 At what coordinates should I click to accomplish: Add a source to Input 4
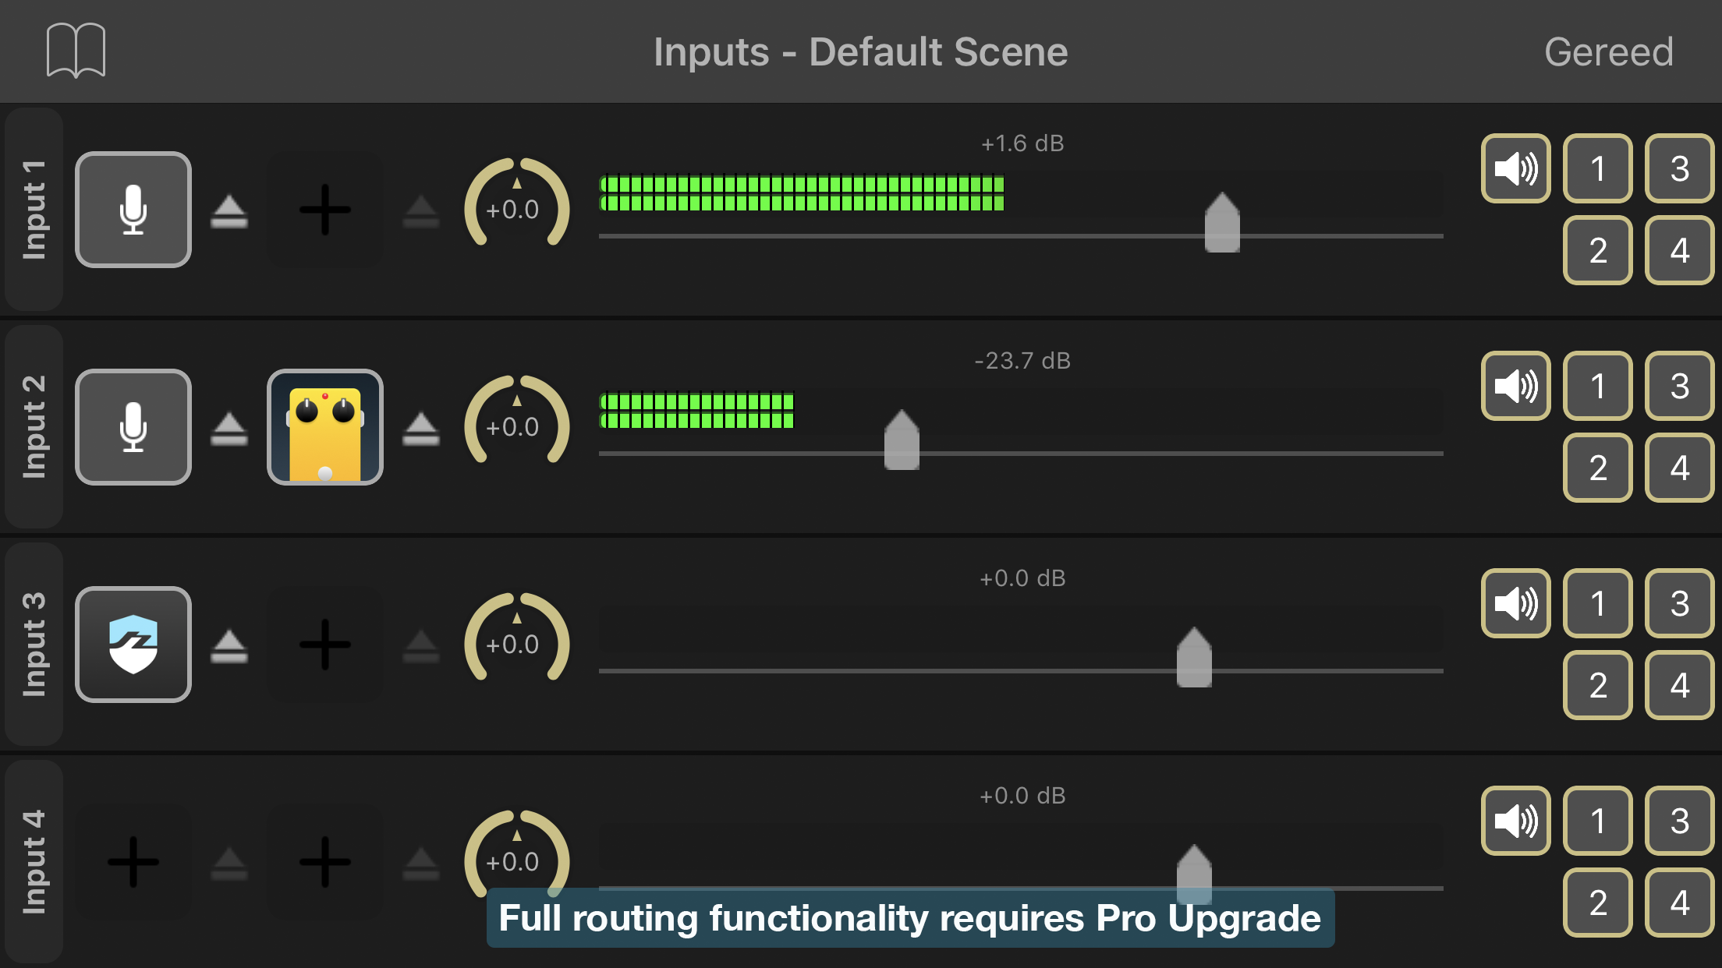pyautogui.click(x=133, y=862)
